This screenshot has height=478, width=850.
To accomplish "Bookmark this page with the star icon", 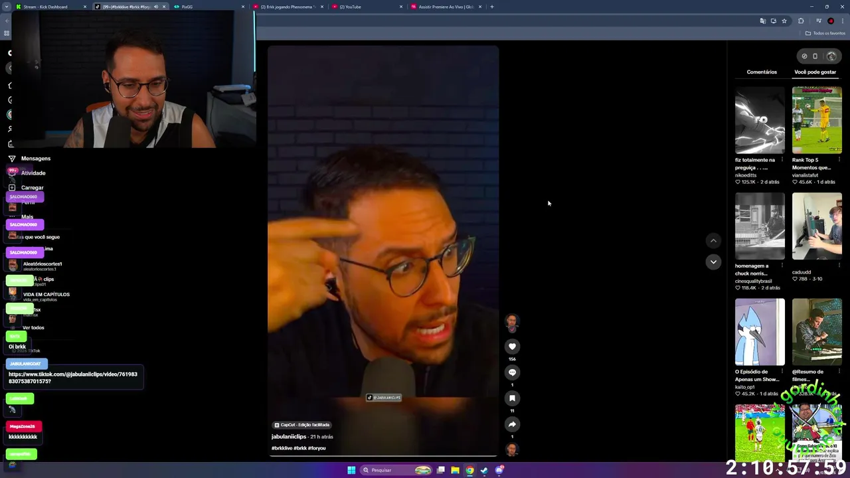I will [784, 21].
